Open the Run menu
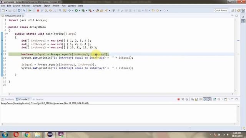The width and height of the screenshot is (246, 138). click(x=63, y=6)
